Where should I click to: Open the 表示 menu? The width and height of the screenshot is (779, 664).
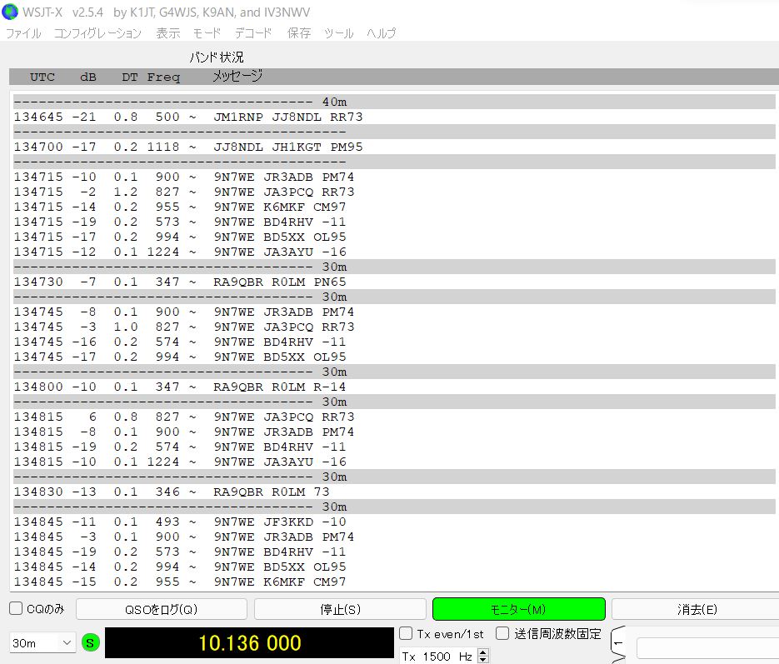tap(167, 33)
